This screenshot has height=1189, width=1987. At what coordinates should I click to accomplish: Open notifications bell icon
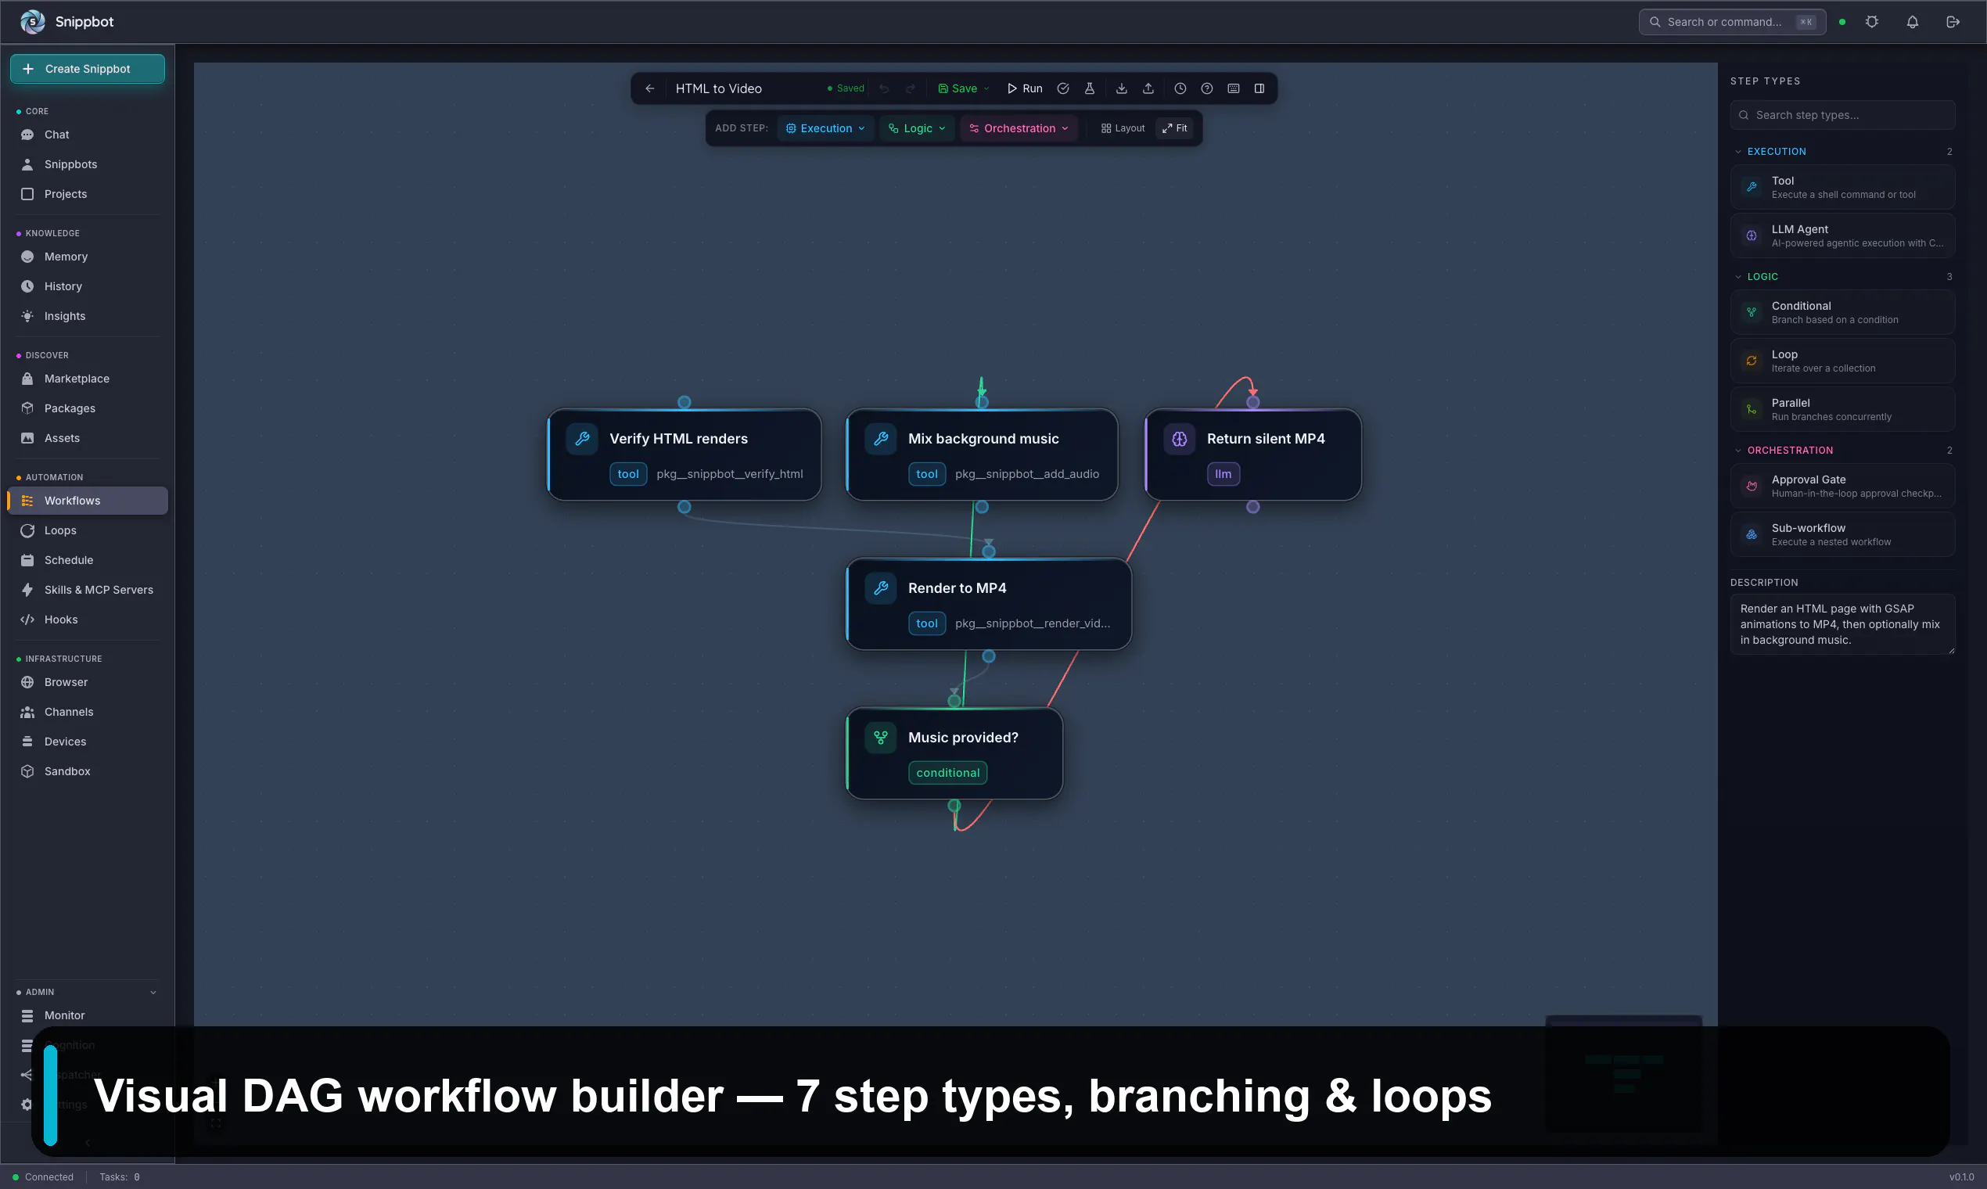pyautogui.click(x=1913, y=22)
